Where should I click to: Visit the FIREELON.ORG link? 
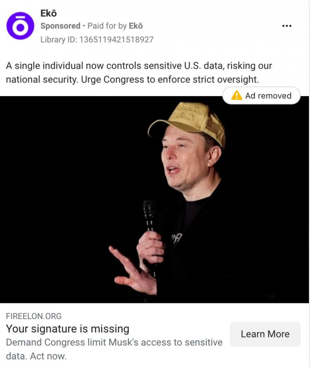34,316
